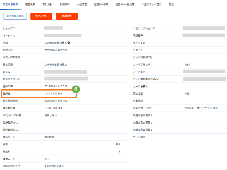
Task: Click the 加盟店自由項目３ label
Action: click(x=142, y=130)
